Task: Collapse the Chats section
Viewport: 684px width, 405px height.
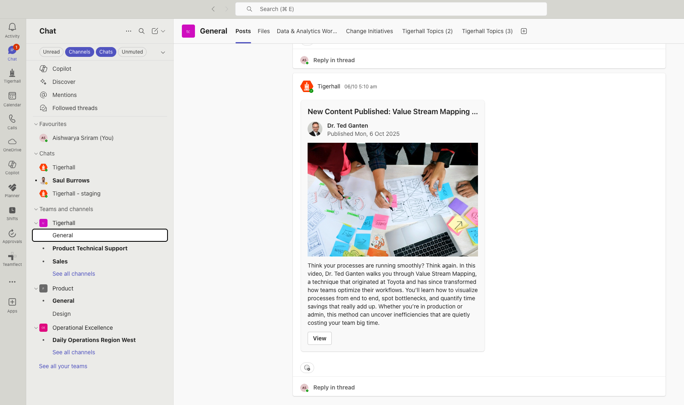Action: (x=36, y=153)
